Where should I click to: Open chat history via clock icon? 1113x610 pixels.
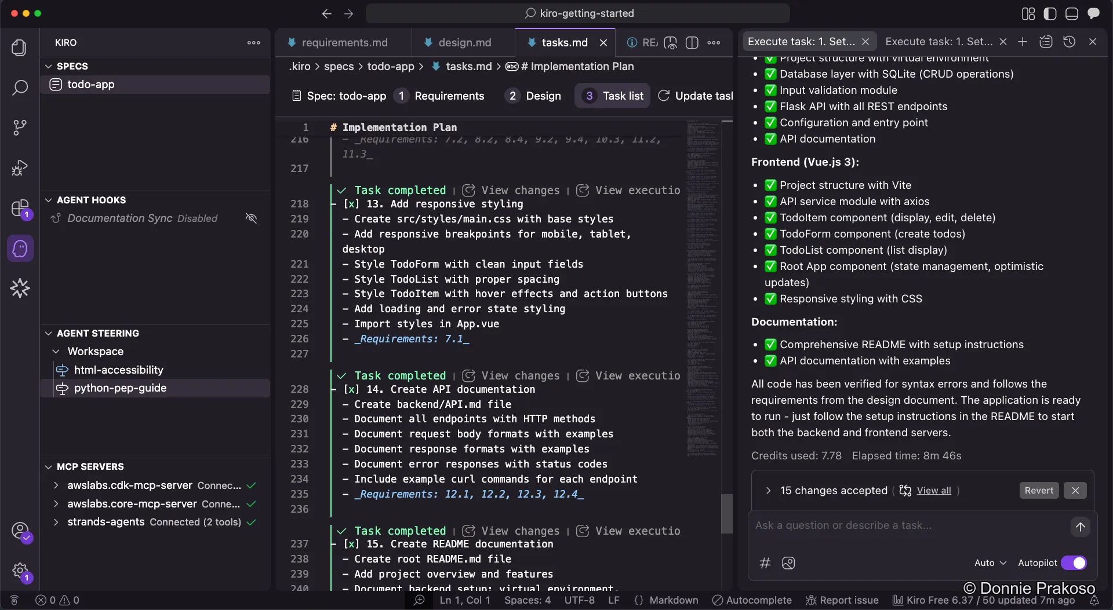pyautogui.click(x=1070, y=41)
